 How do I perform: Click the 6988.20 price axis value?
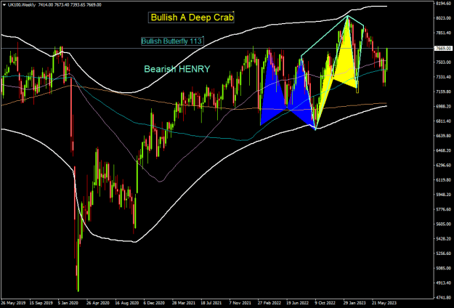click(444, 107)
